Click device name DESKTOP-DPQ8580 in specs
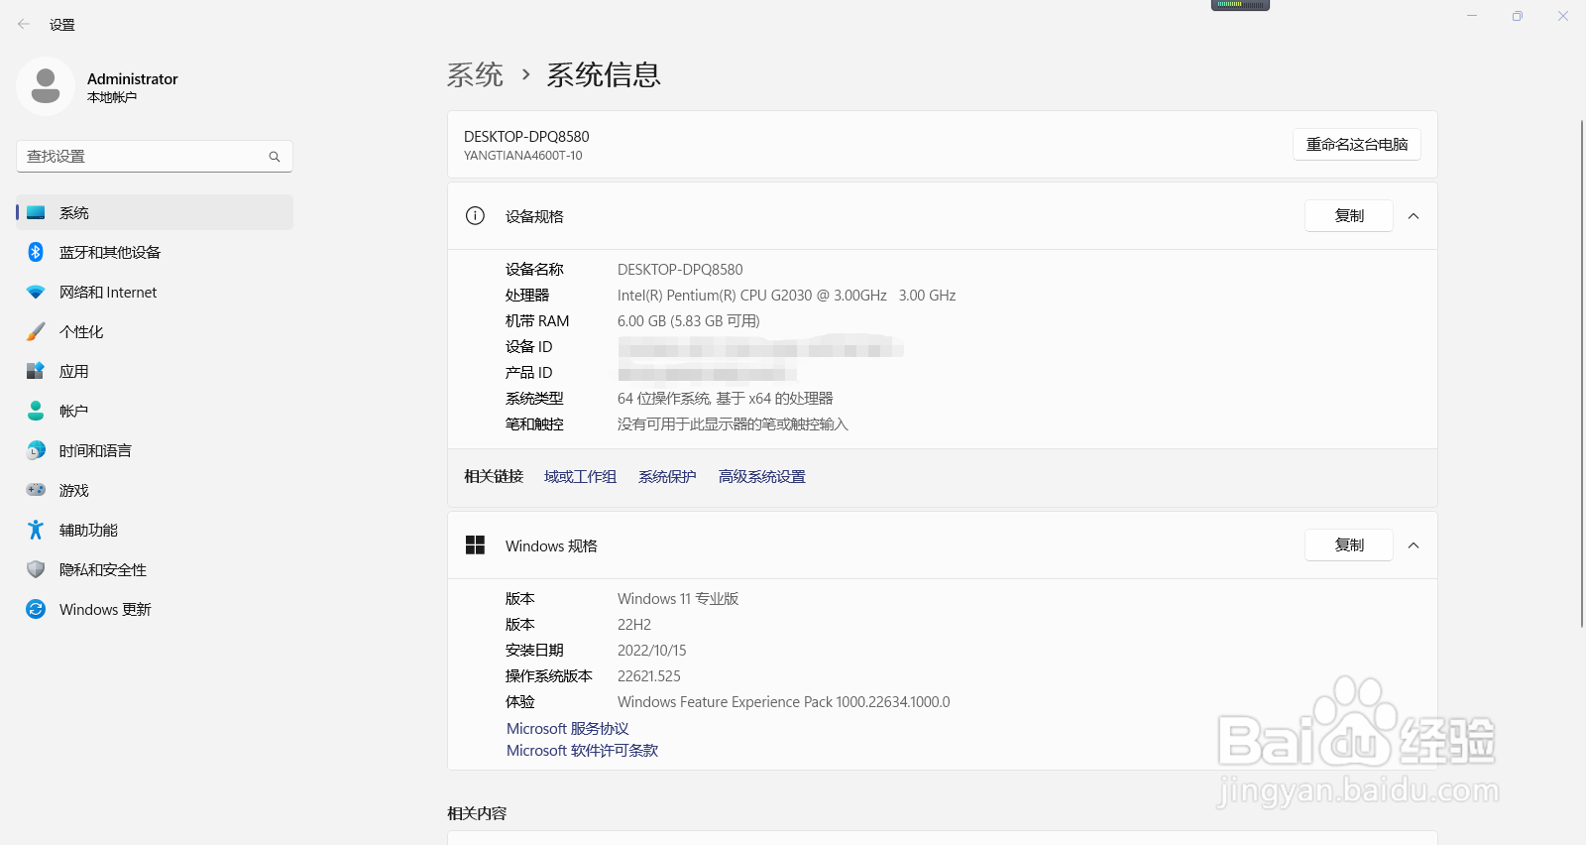This screenshot has width=1586, height=845. click(x=680, y=270)
